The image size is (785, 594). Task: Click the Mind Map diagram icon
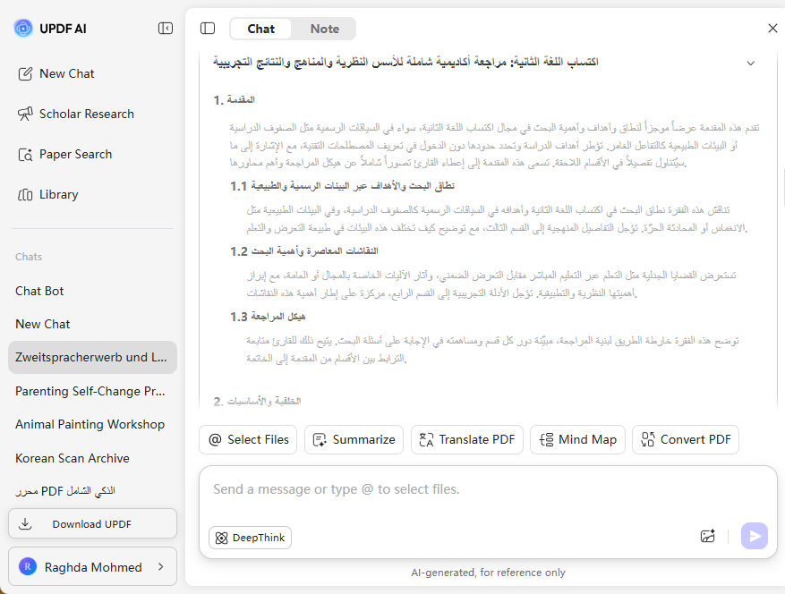pyautogui.click(x=546, y=440)
